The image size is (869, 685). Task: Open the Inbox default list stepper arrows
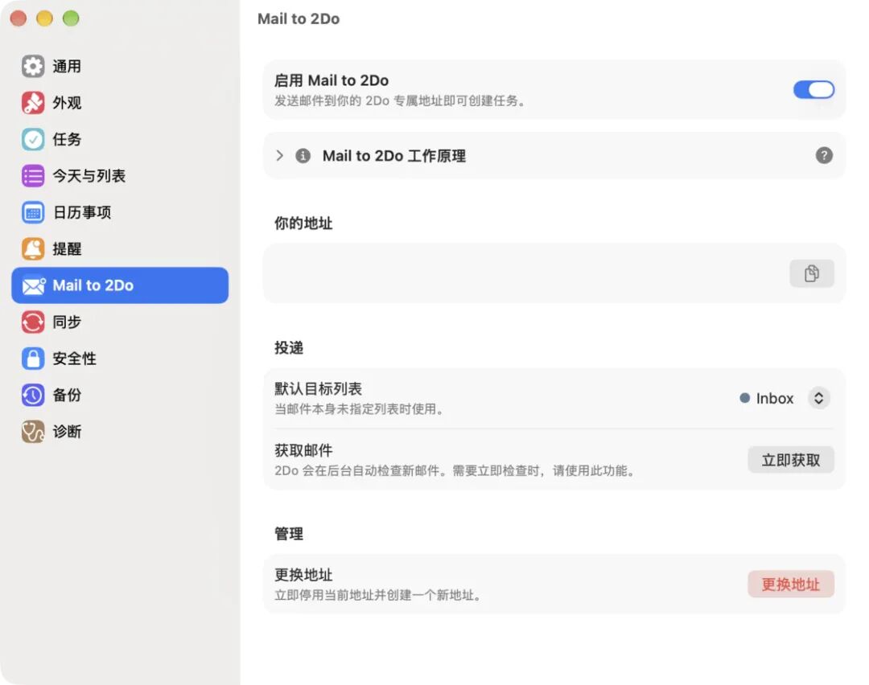818,398
